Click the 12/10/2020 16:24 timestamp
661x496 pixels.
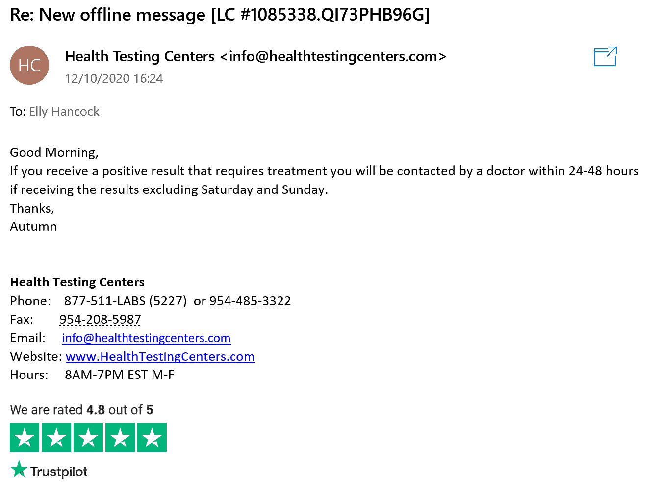(114, 79)
